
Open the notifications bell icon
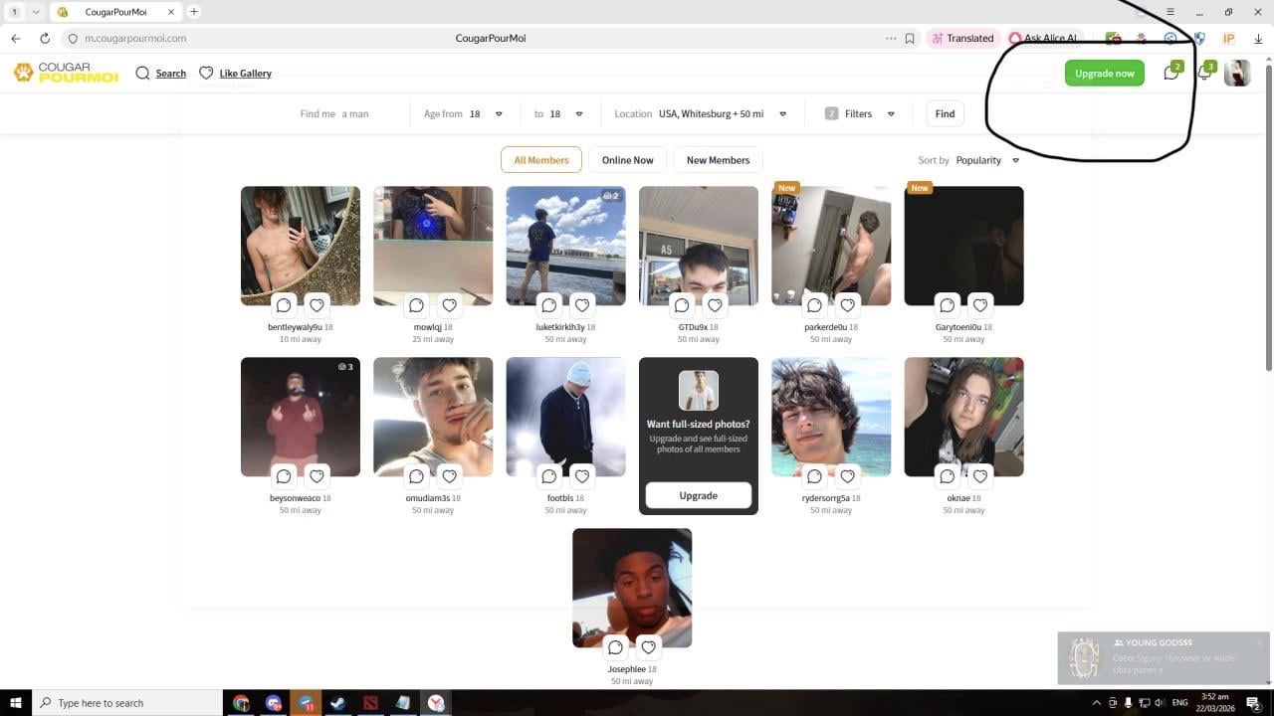click(x=1203, y=74)
